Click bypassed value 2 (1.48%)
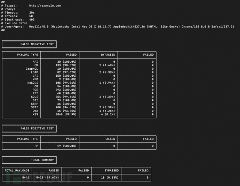 [x=107, y=65]
